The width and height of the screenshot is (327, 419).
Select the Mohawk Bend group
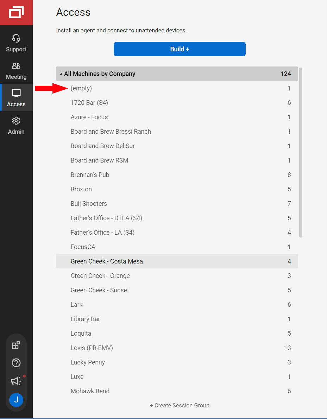[x=177, y=391]
